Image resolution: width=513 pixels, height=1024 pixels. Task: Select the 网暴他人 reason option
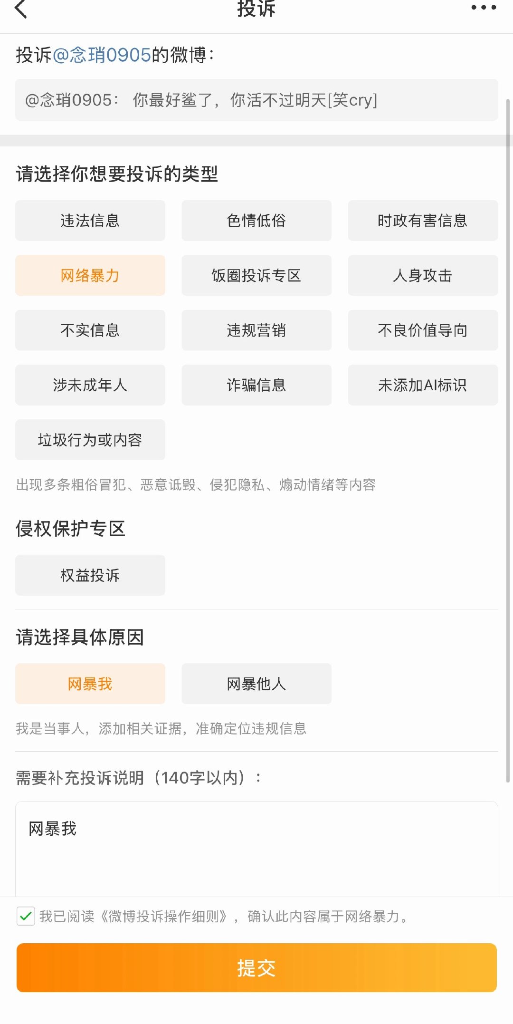(256, 684)
